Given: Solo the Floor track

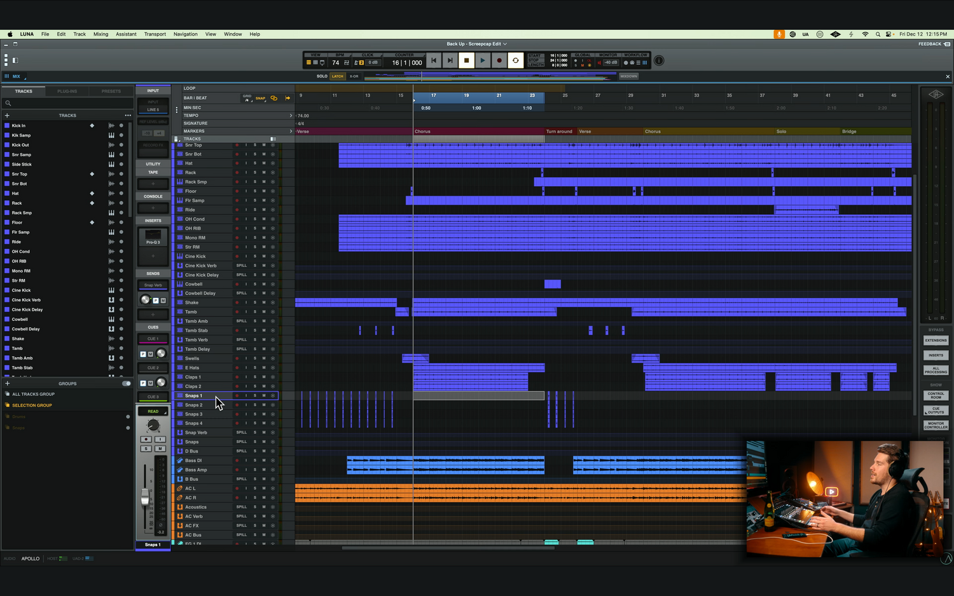Looking at the screenshot, I should (x=255, y=191).
